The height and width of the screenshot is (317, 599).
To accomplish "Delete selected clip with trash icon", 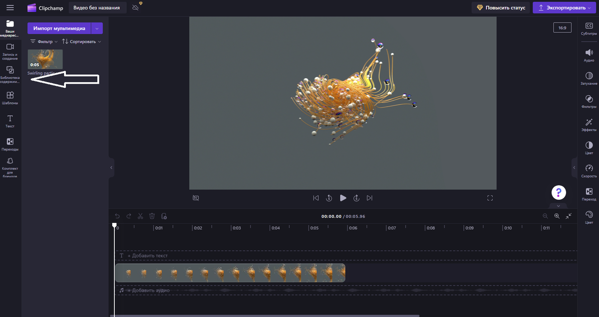I will (x=152, y=216).
